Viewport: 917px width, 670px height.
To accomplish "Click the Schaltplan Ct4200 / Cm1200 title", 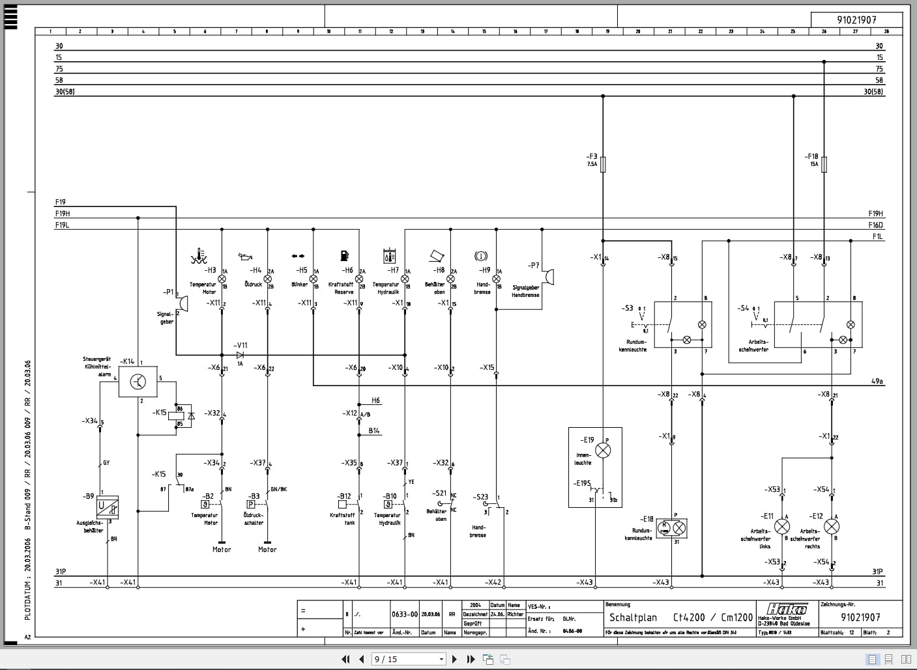I will click(681, 617).
